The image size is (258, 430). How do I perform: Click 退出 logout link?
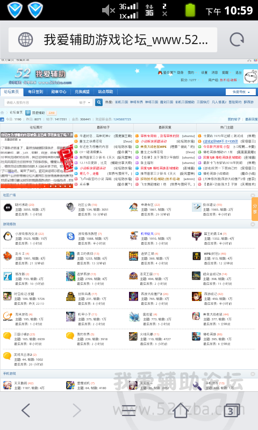[239, 73]
